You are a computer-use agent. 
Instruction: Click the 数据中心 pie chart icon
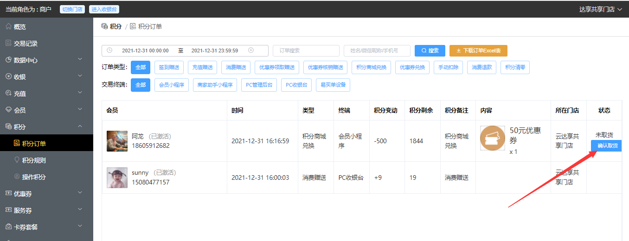(8, 60)
